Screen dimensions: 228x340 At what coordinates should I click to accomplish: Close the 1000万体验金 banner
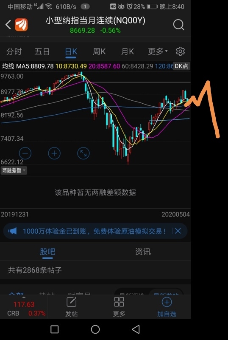(178, 231)
